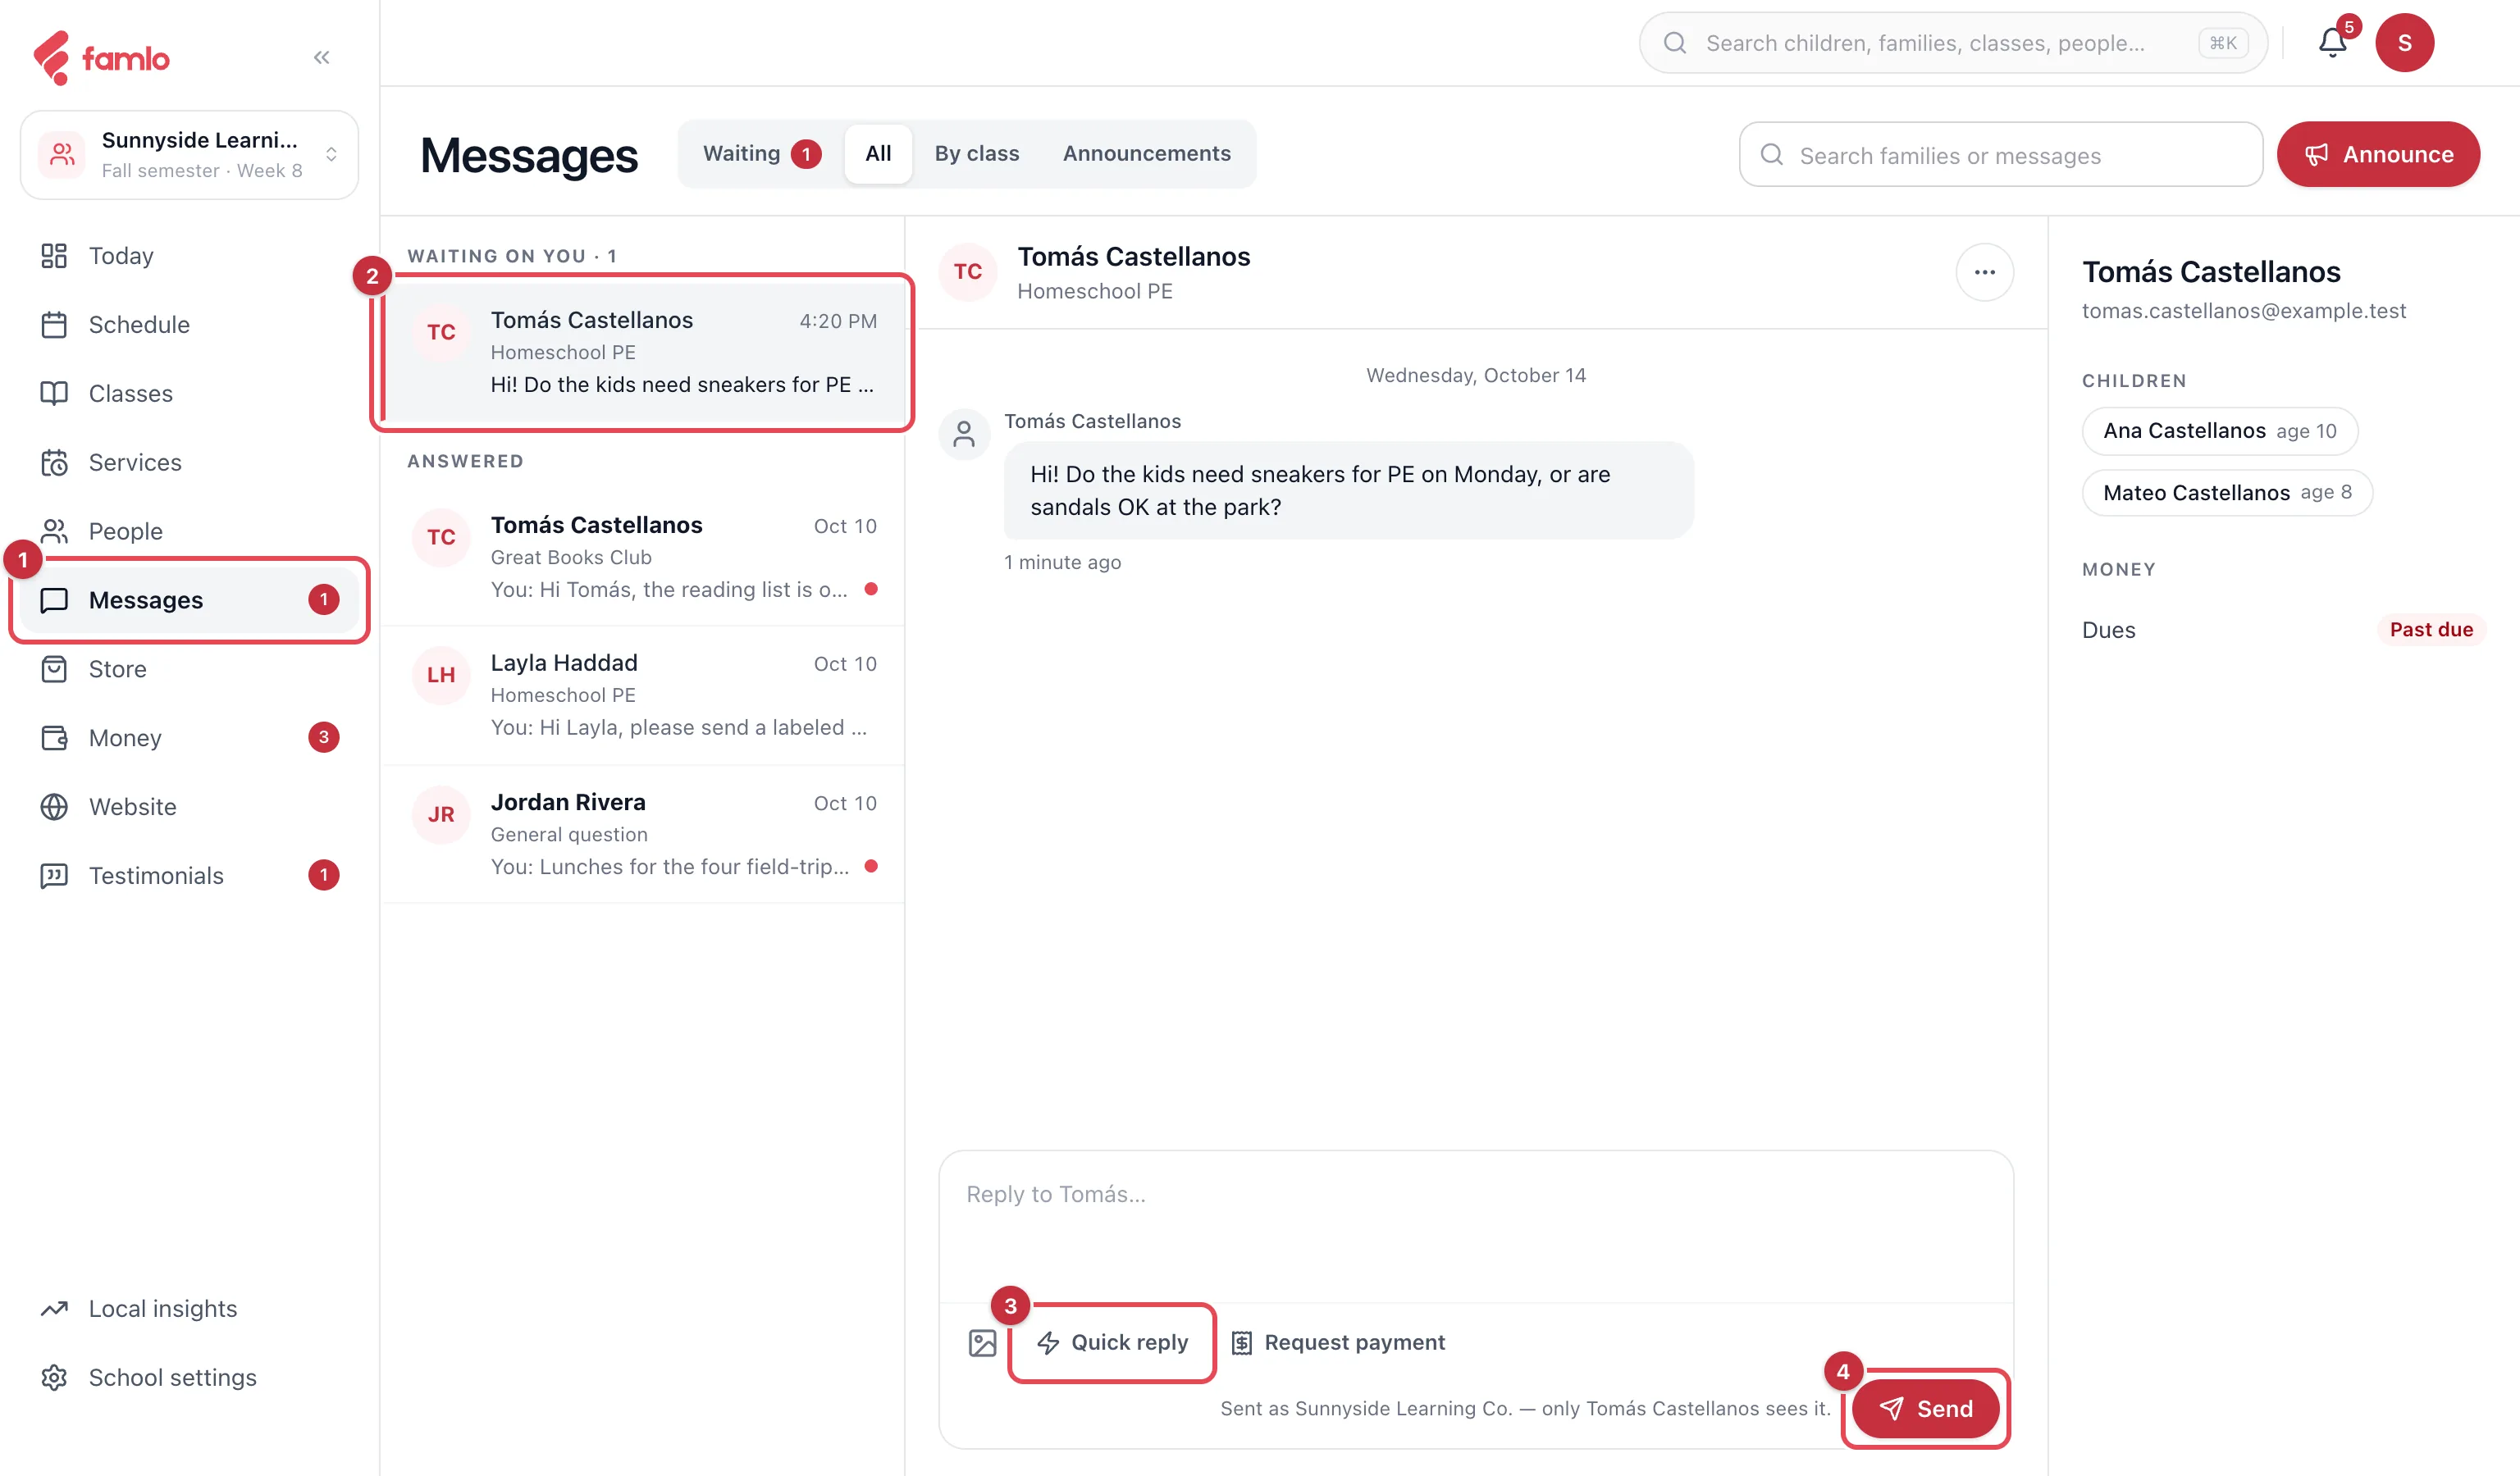This screenshot has width=2520, height=1476.
Task: Switch to the By class tab
Action: (976, 154)
